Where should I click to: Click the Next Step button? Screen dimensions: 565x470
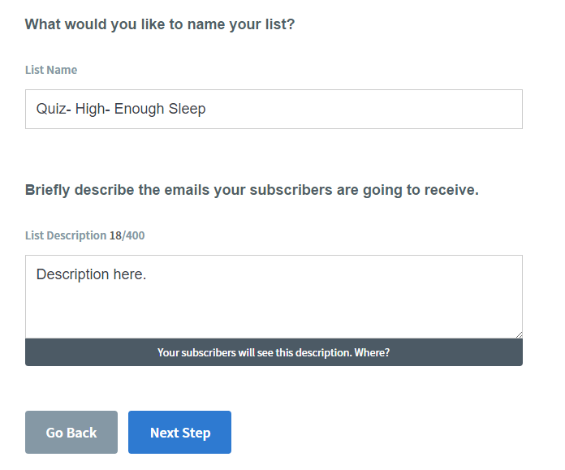179,432
